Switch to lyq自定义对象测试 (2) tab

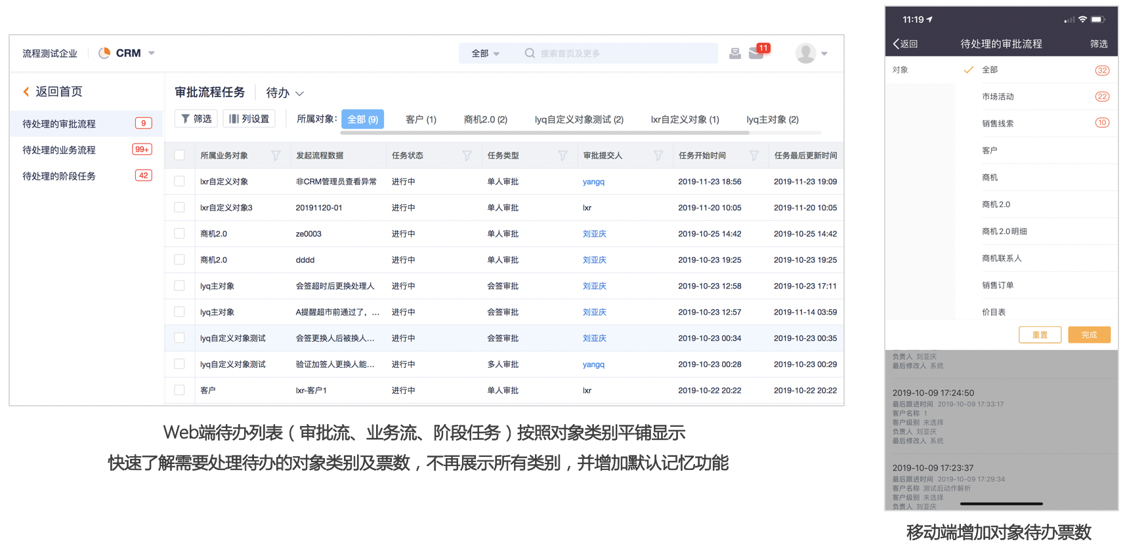[x=579, y=119]
